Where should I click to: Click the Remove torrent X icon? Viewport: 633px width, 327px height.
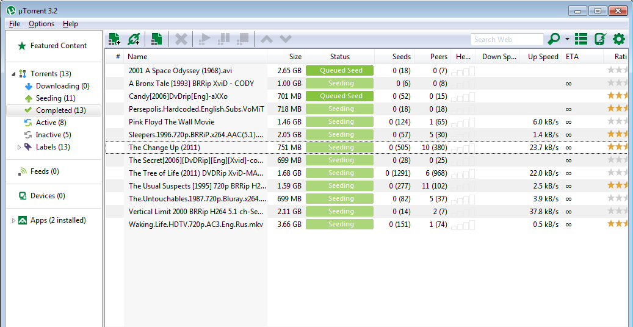pos(181,39)
